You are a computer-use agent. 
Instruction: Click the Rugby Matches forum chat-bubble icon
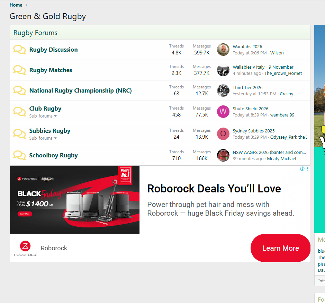coord(19,70)
